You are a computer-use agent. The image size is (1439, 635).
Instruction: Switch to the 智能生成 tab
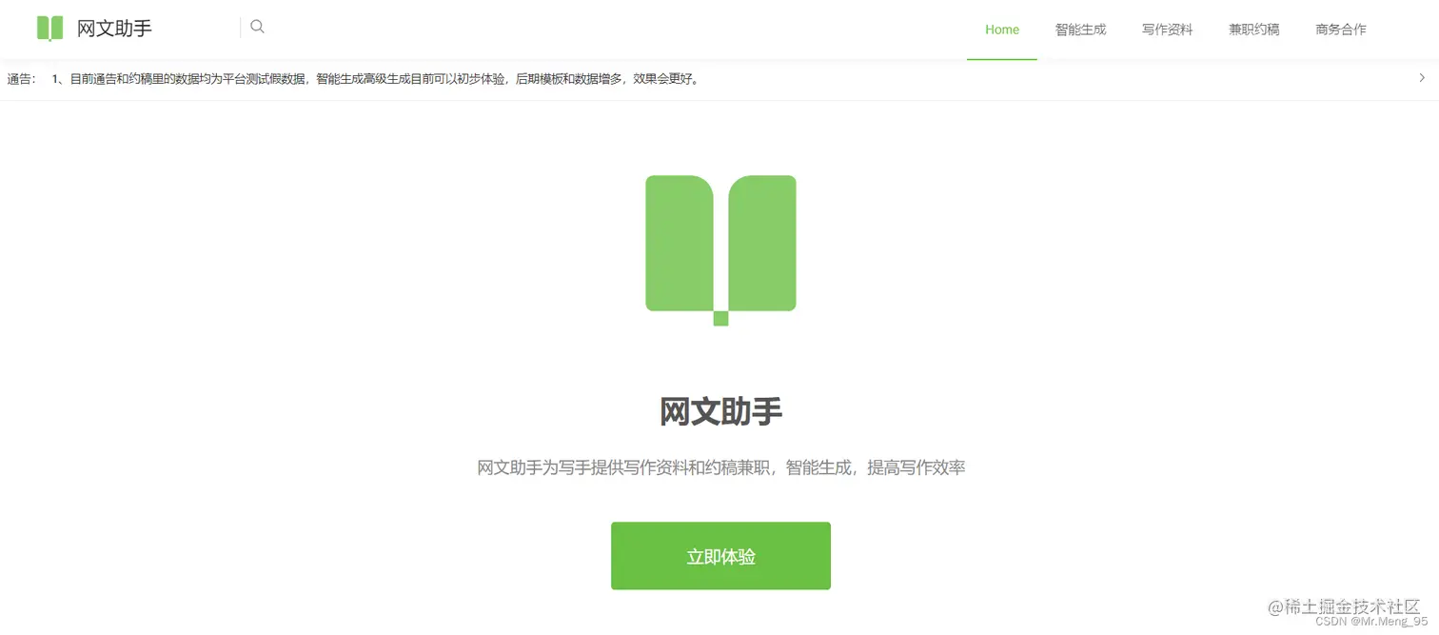click(1080, 30)
